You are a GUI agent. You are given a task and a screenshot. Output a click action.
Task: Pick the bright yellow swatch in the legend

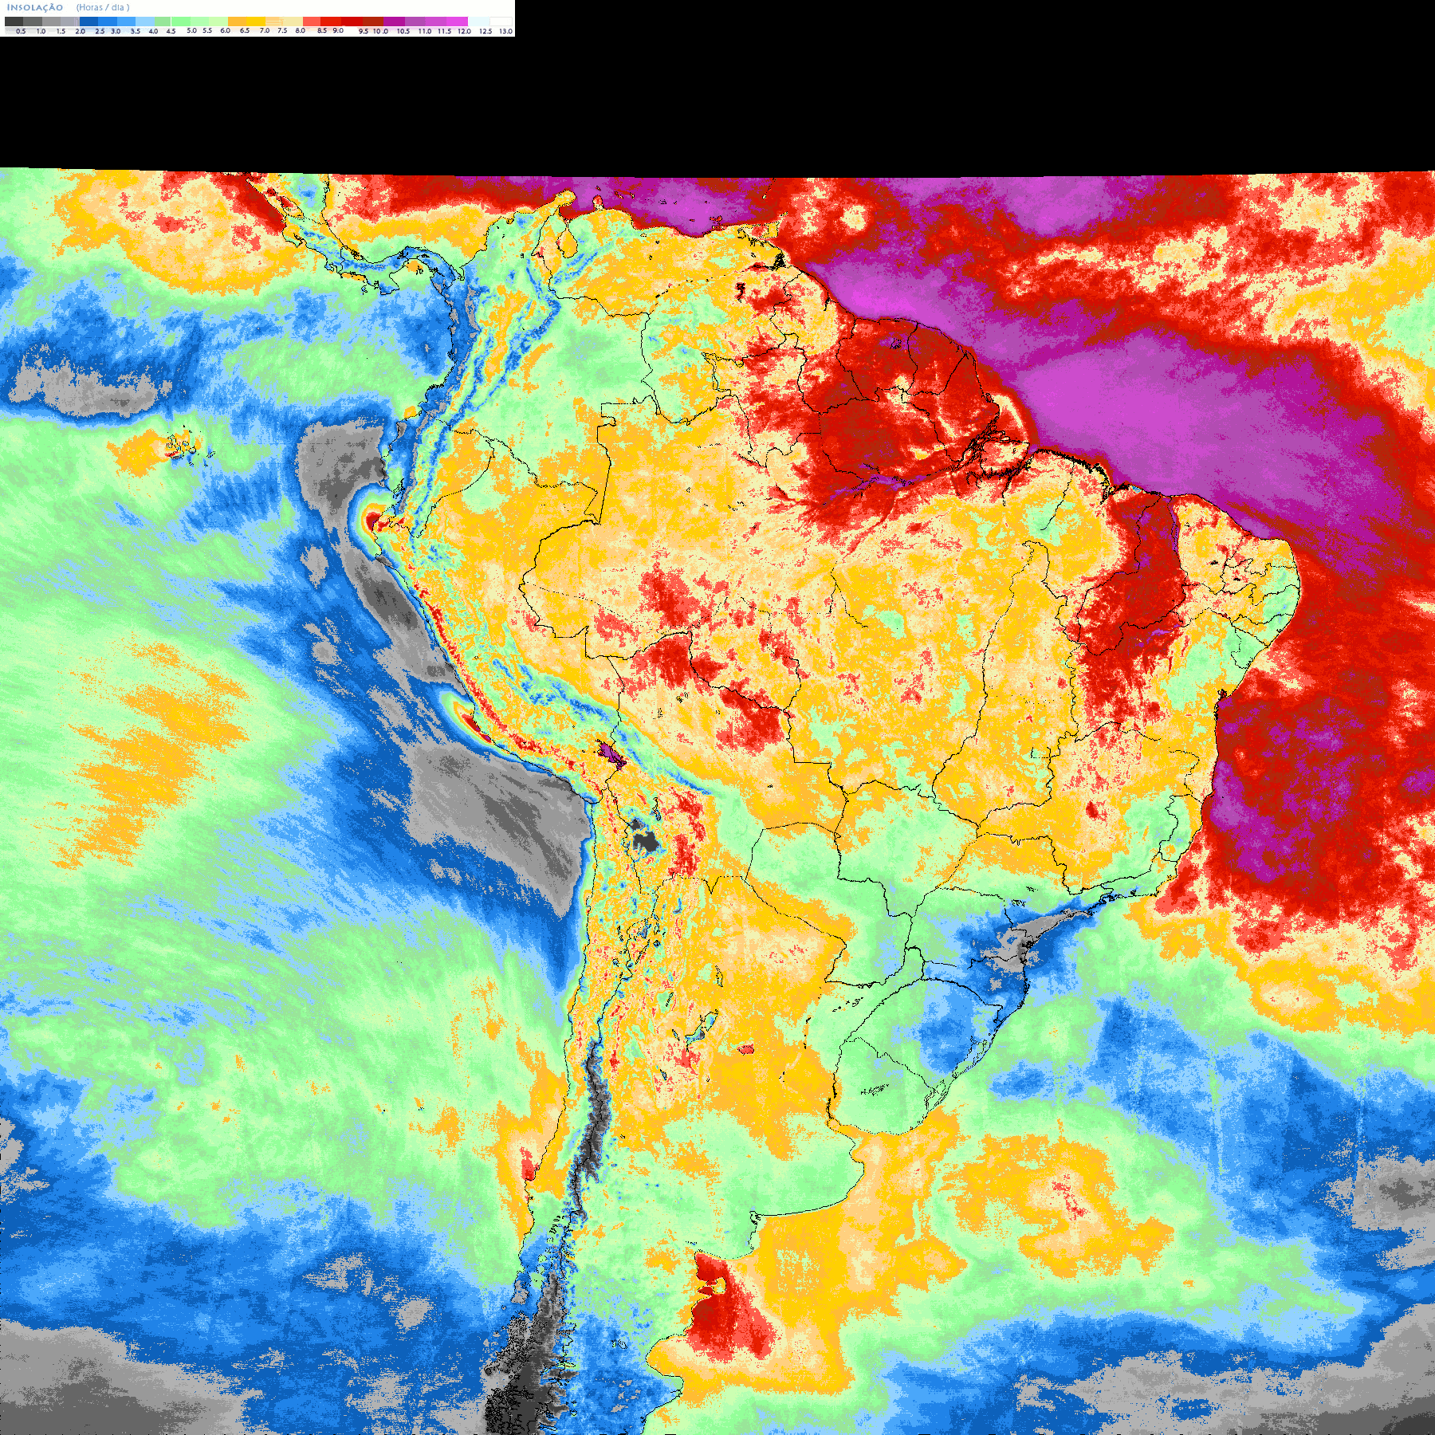(256, 22)
